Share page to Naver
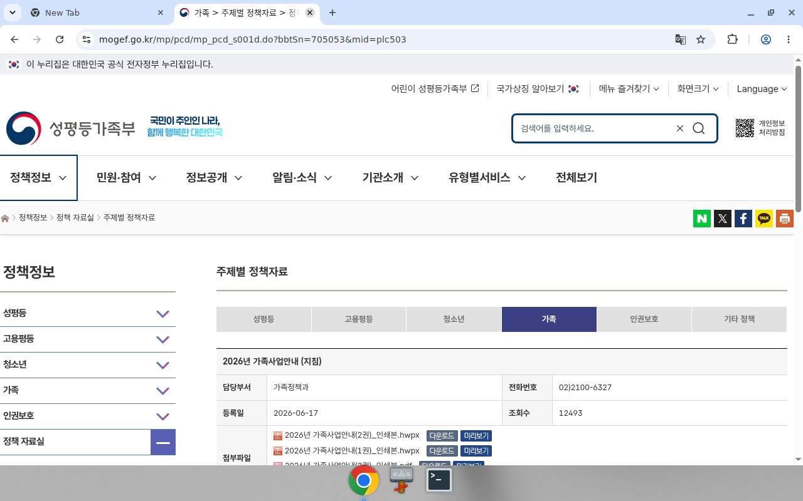The height and width of the screenshot is (501, 803). [x=702, y=219]
